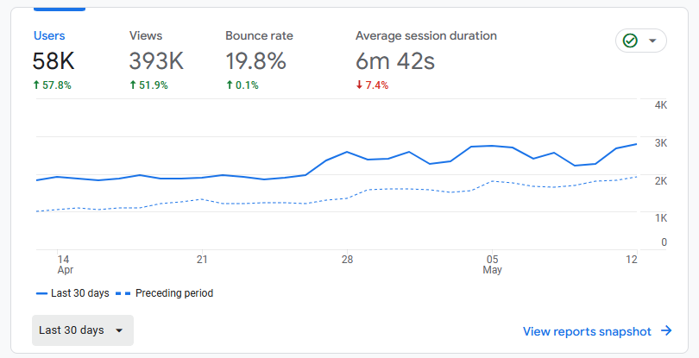Click the caret on the date range selector

tap(119, 330)
